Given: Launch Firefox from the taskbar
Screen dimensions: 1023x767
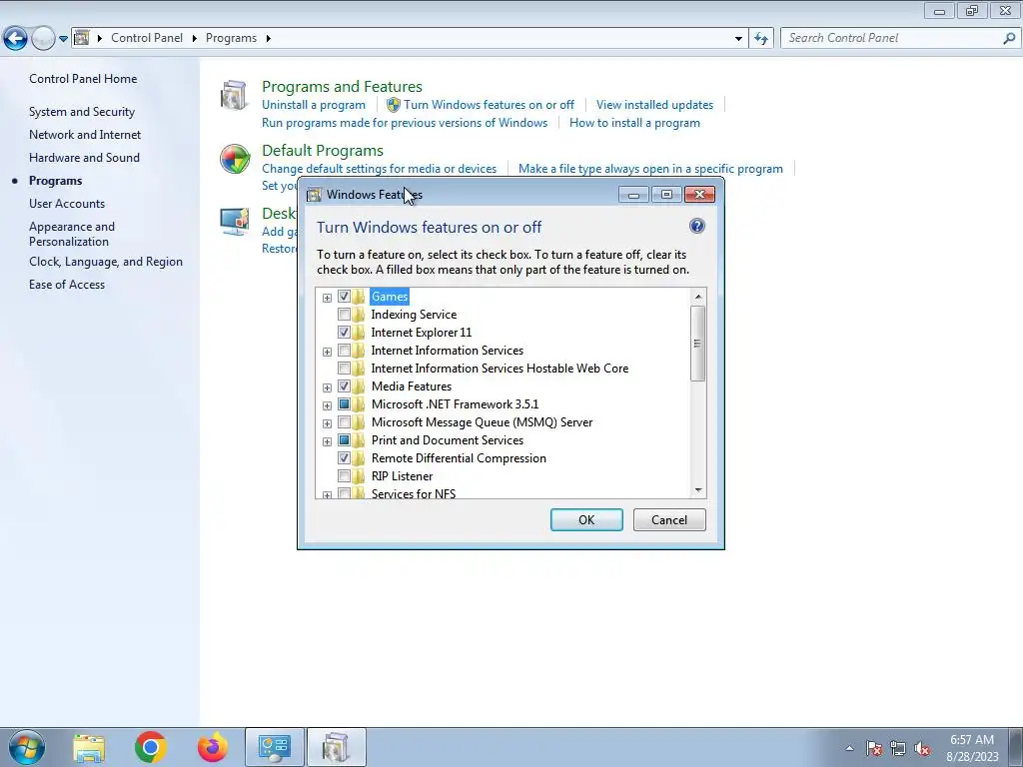Looking at the screenshot, I should pyautogui.click(x=213, y=747).
